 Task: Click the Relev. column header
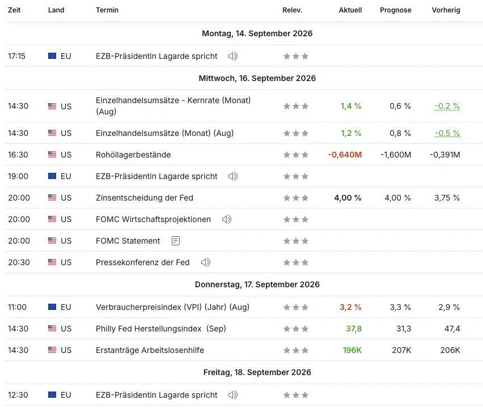click(x=293, y=10)
